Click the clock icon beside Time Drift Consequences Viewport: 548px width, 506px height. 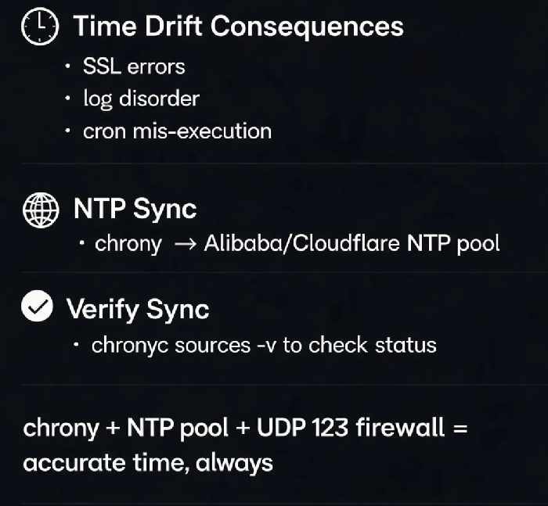pos(40,27)
